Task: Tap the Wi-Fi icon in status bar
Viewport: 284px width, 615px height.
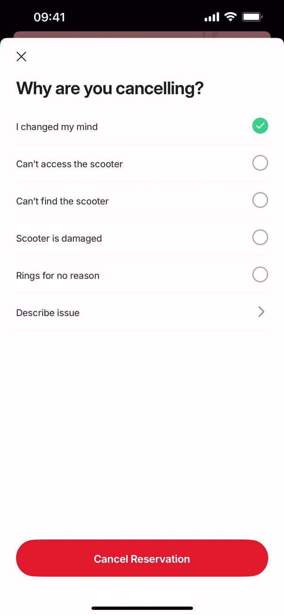Action: pos(230,17)
